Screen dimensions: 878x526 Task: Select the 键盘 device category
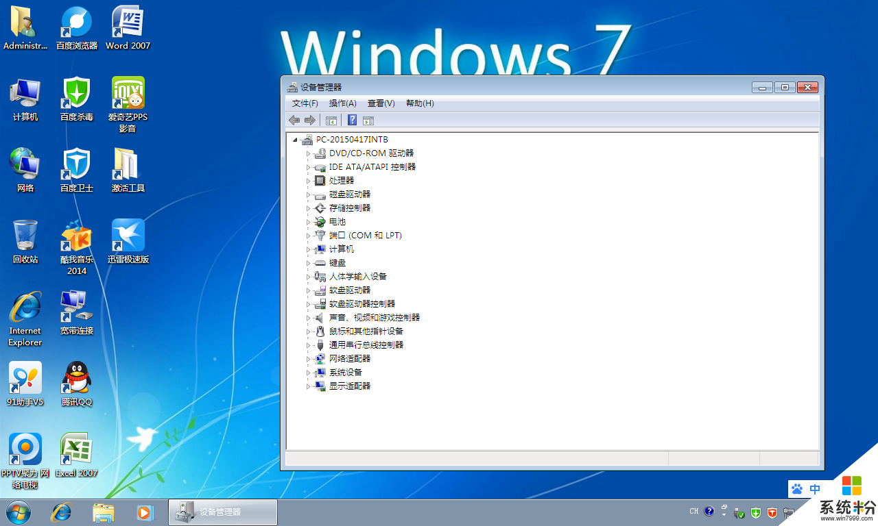pos(337,263)
